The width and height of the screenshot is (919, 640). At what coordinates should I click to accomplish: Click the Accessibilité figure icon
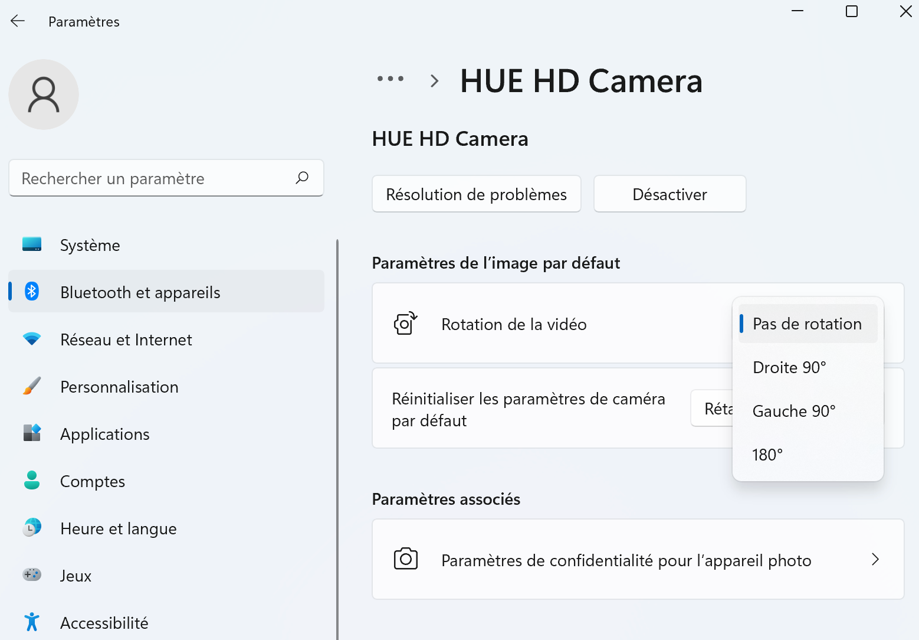pyautogui.click(x=32, y=622)
